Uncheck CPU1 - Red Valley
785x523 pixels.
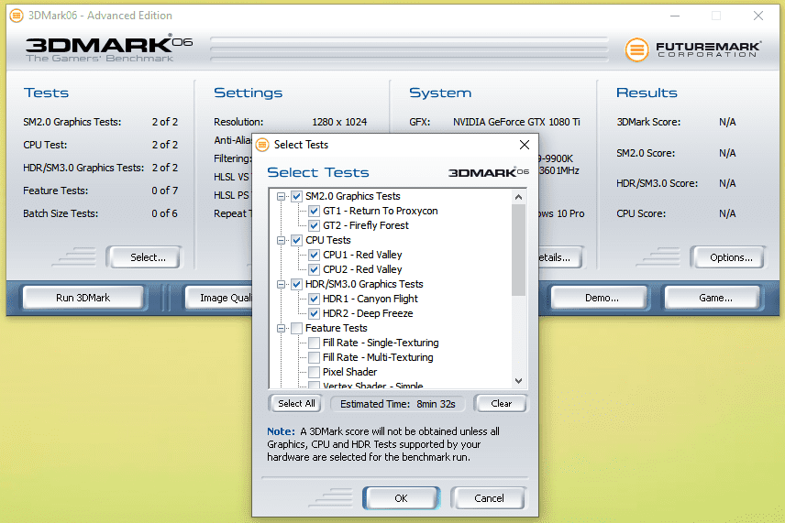point(314,255)
